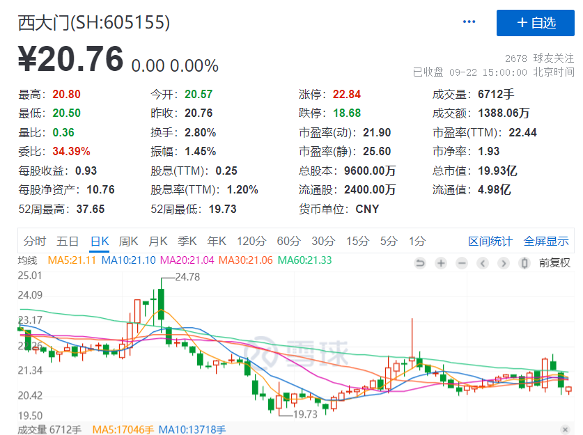Select the 周K weekly chart tab
Viewport: 583px width, 435px height.
[128, 241]
